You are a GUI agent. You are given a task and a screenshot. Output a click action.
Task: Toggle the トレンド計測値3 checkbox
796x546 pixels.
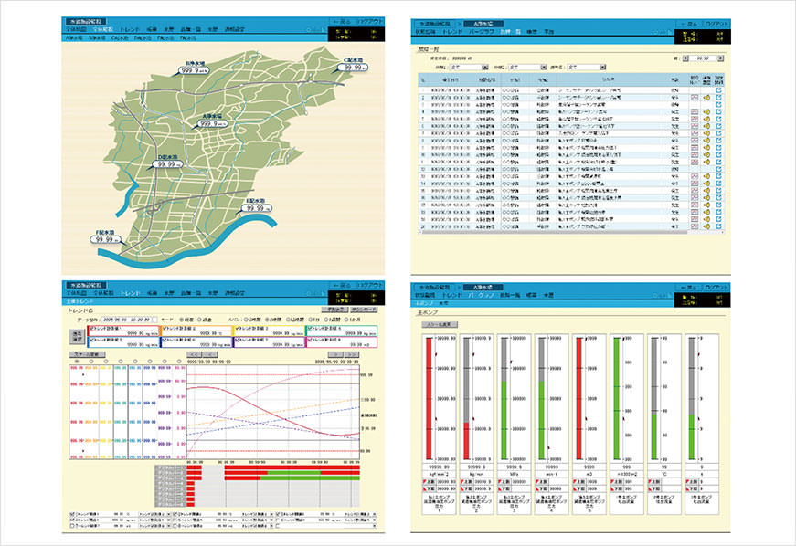(x=238, y=328)
